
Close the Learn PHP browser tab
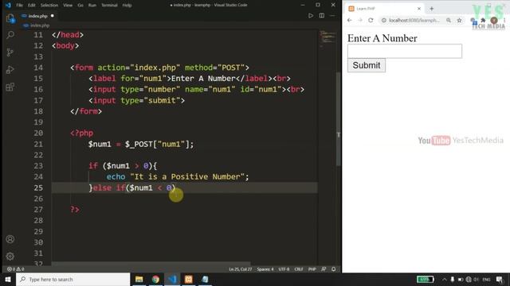click(x=419, y=9)
